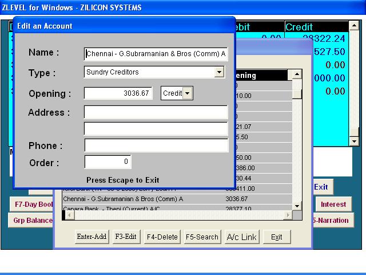Viewport: 366px width, 275px height.
Task: Click the F3-Edit button
Action: (126, 237)
